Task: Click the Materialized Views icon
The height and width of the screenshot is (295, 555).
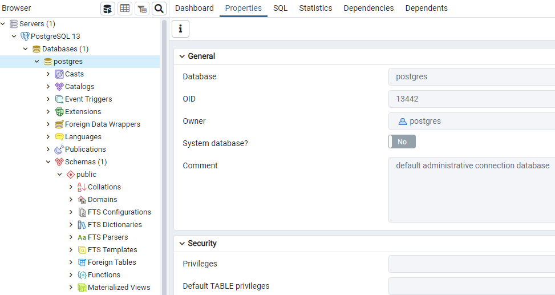Action: point(82,288)
